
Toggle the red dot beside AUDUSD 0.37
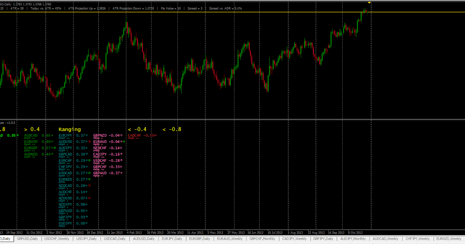(89, 142)
